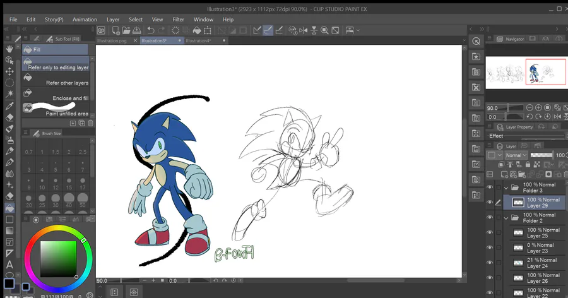The width and height of the screenshot is (568, 298).
Task: Open Quick Access panel icon
Action: click(x=476, y=41)
